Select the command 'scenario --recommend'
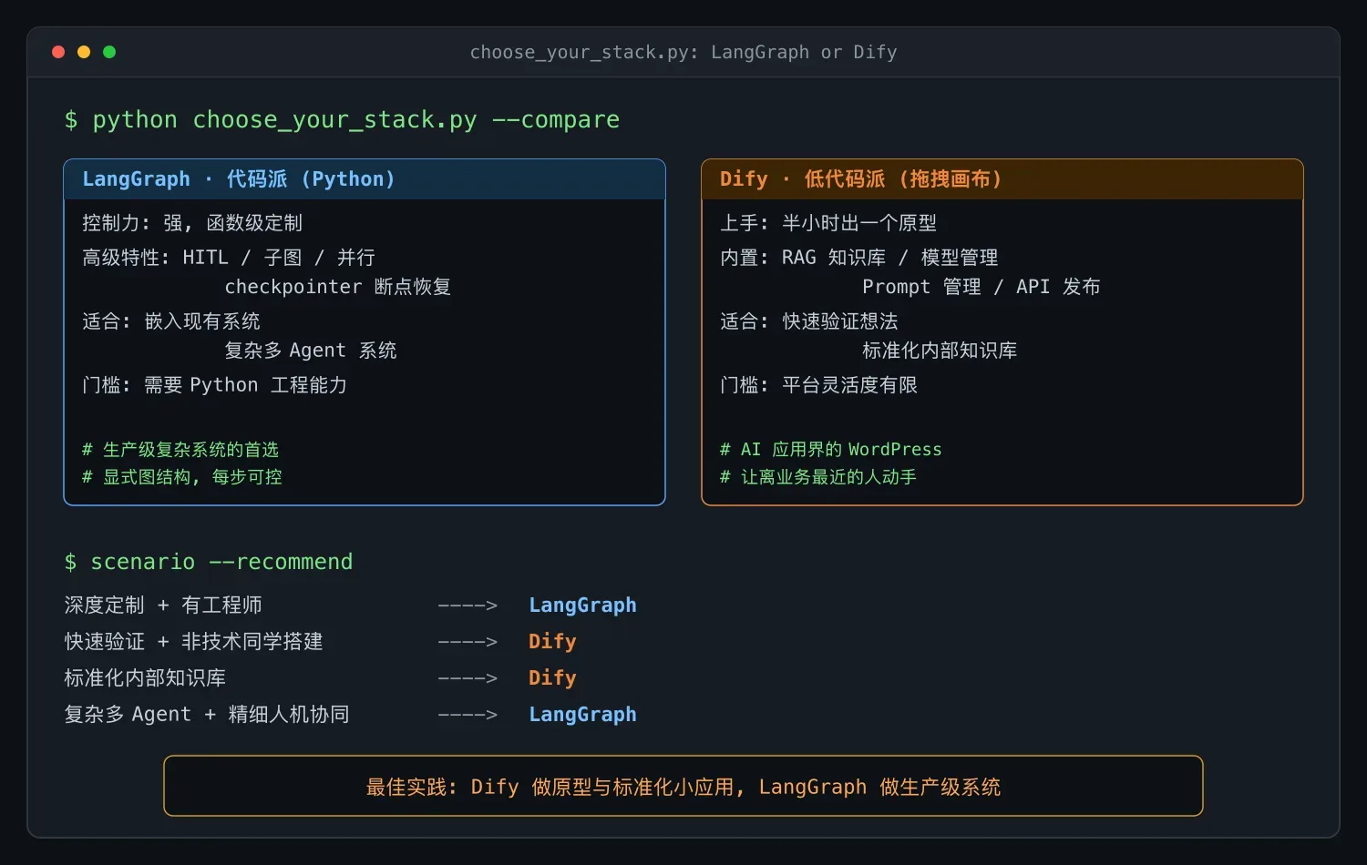The height and width of the screenshot is (865, 1367). coord(221,562)
